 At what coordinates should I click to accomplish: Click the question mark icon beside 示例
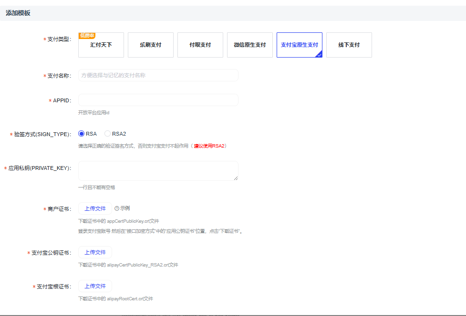coord(117,208)
